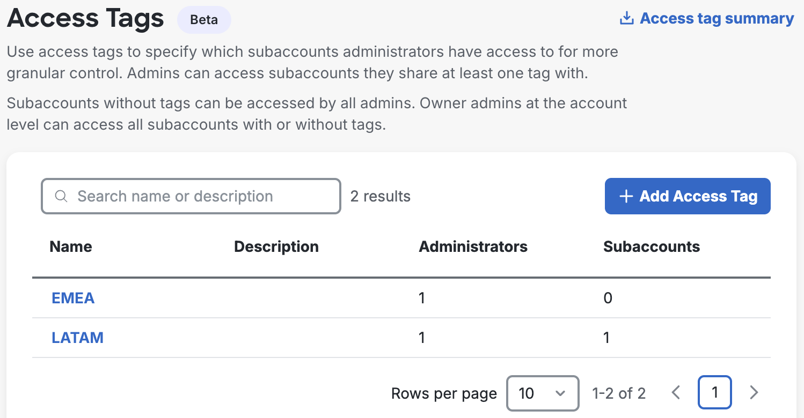Open the EMEA access tag
The height and width of the screenshot is (418, 804).
click(73, 298)
